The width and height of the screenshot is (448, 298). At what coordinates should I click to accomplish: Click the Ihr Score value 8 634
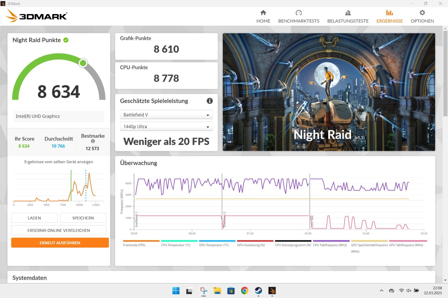pos(24,146)
